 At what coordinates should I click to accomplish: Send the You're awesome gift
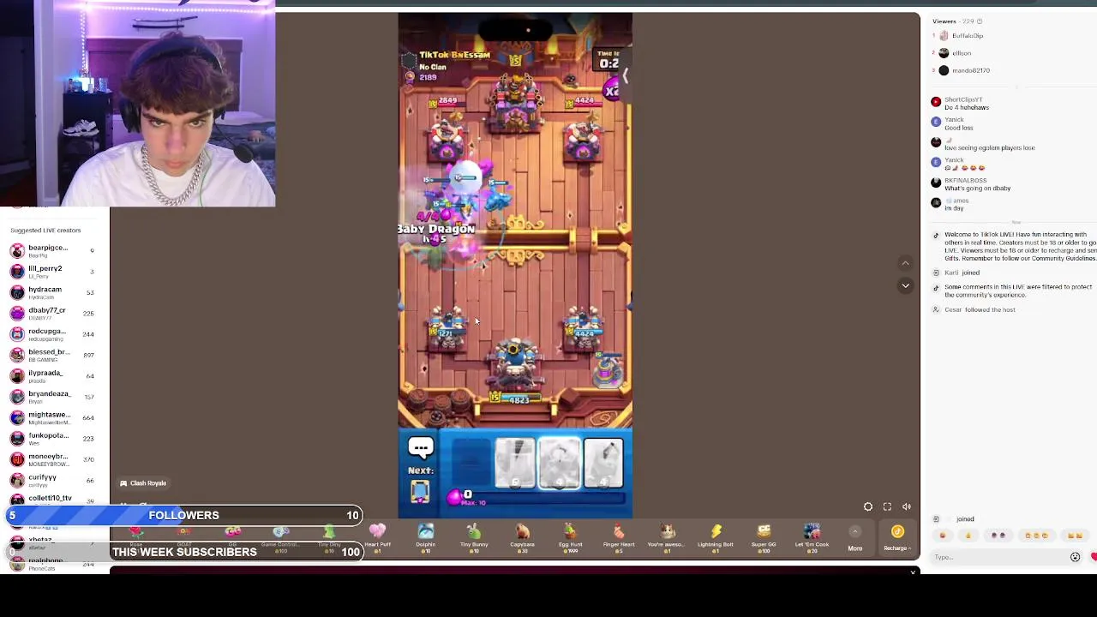667,537
